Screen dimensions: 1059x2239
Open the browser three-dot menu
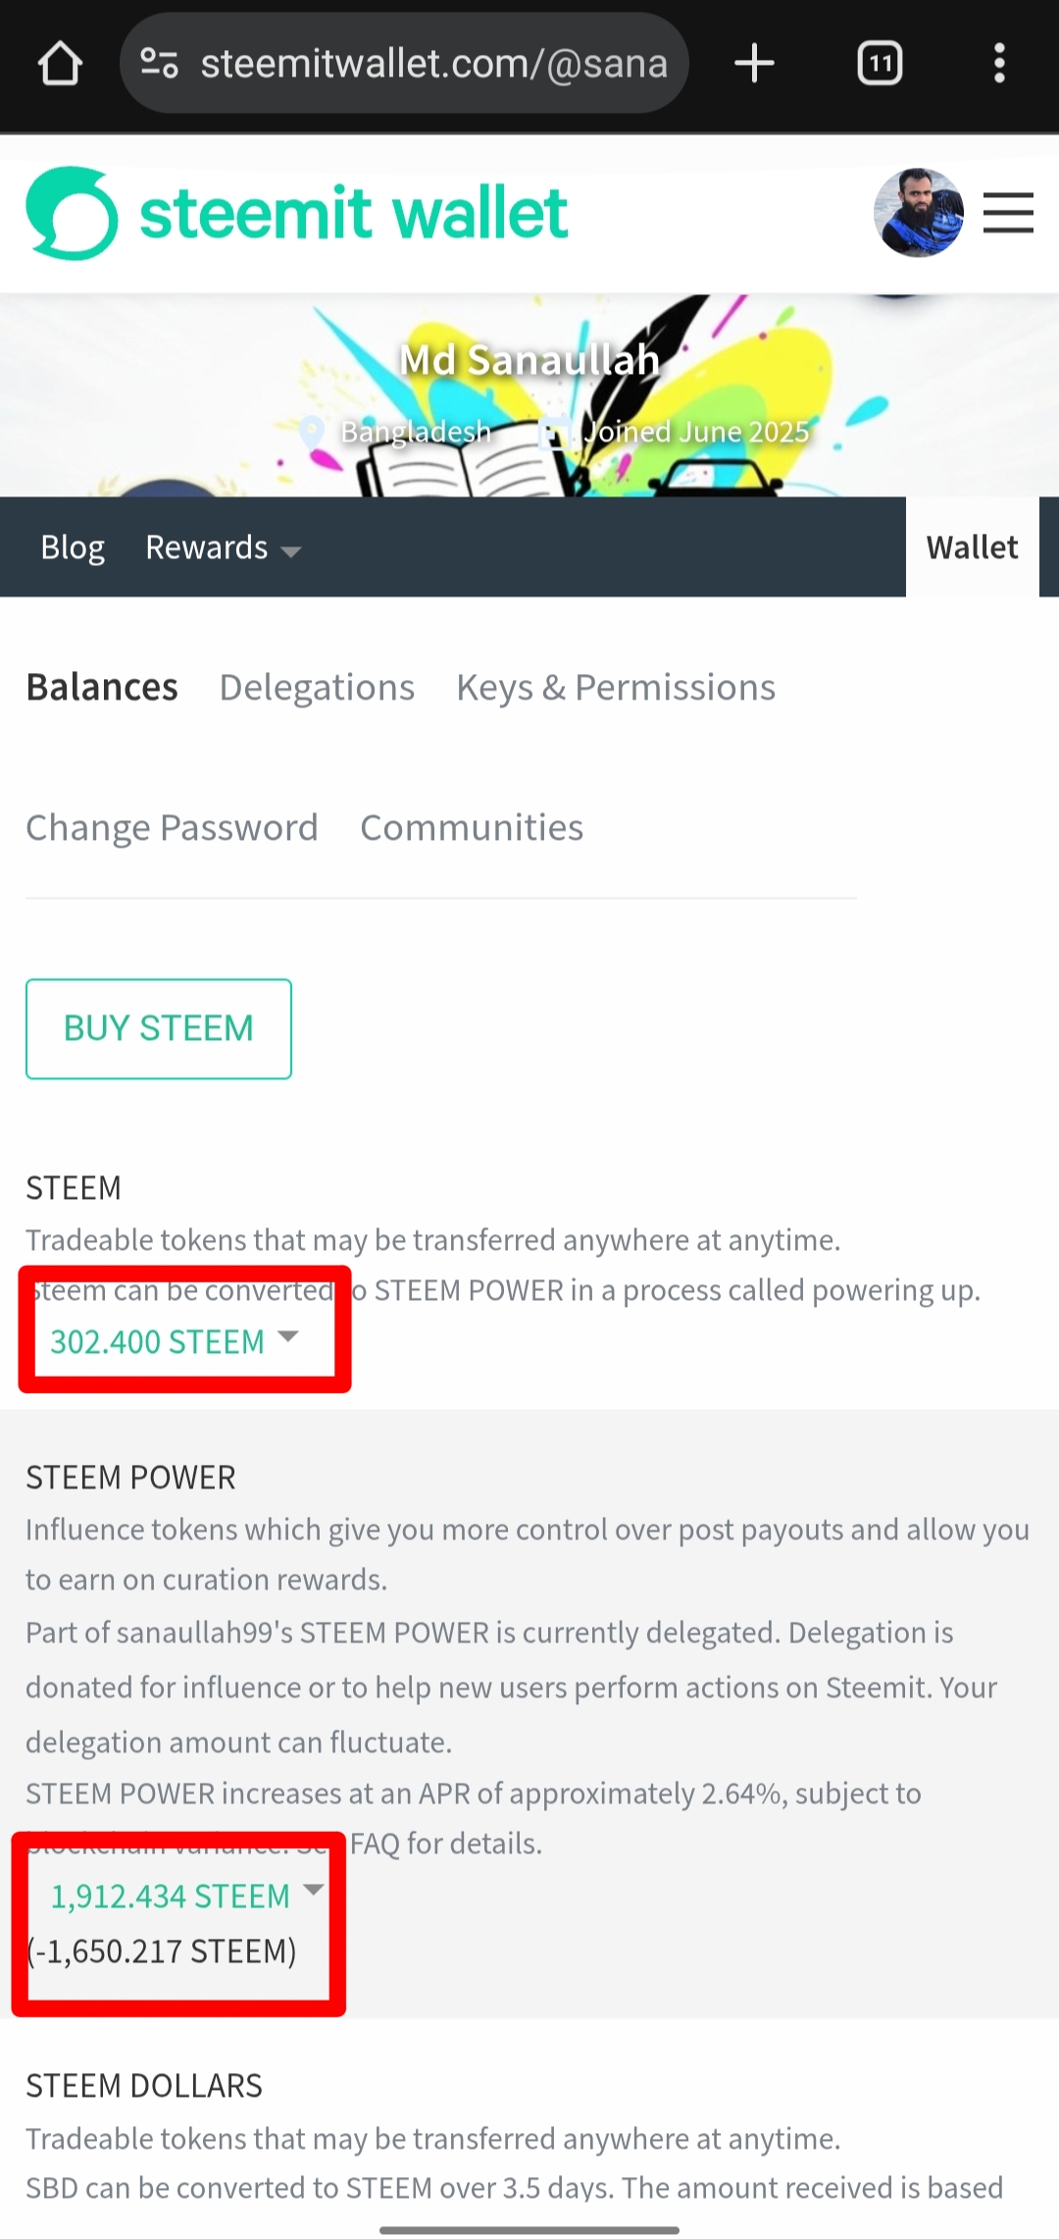999,64
